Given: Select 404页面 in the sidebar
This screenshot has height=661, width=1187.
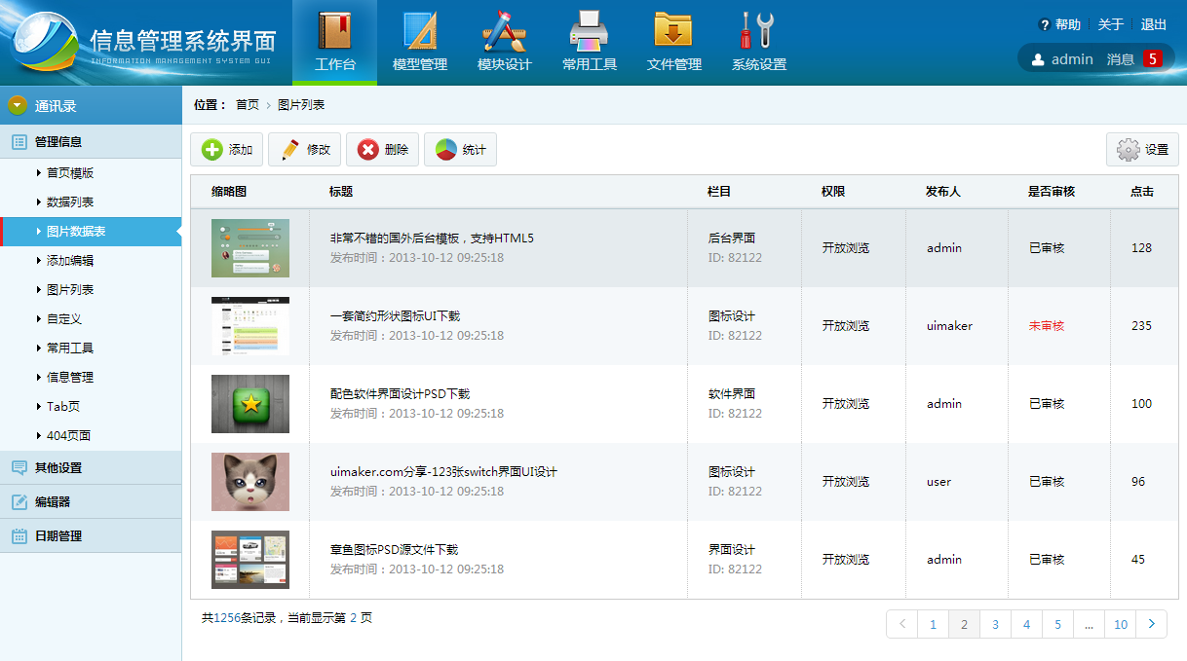Looking at the screenshot, I should point(68,436).
